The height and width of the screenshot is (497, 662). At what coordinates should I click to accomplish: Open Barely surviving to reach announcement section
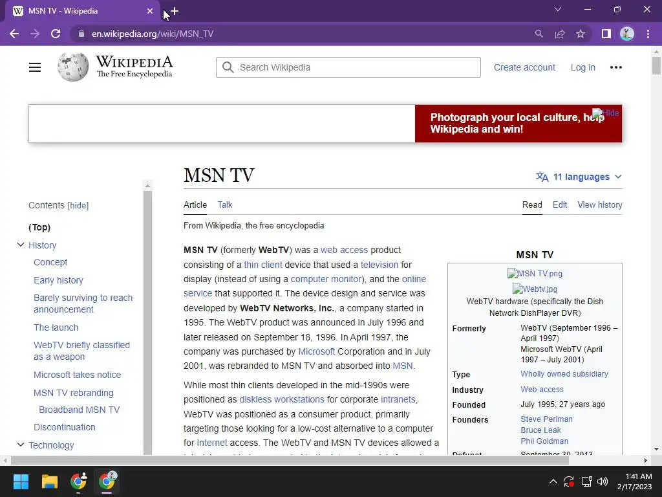[83, 304]
